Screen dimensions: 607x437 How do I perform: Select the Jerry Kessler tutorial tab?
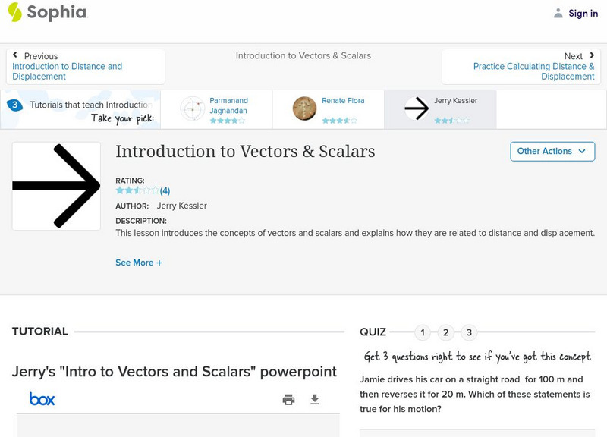tap(440, 109)
